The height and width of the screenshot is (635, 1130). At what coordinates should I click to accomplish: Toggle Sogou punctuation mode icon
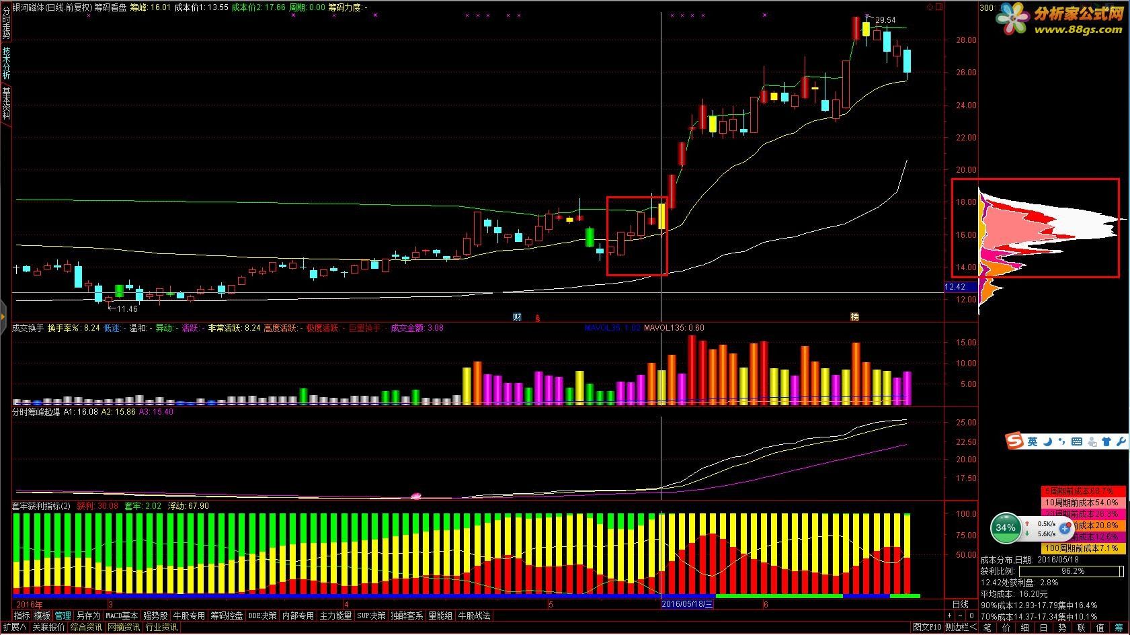(x=1061, y=441)
